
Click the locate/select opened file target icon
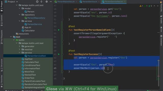(37, 2)
